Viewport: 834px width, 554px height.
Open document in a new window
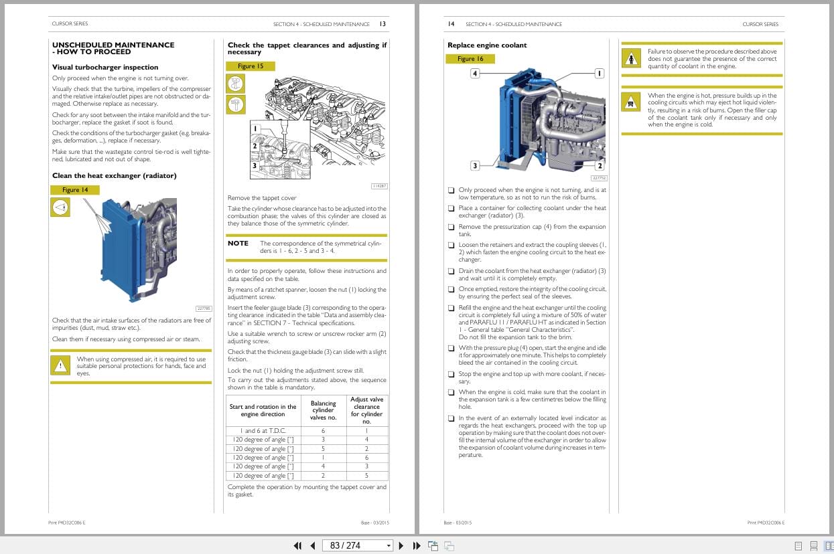point(432,546)
